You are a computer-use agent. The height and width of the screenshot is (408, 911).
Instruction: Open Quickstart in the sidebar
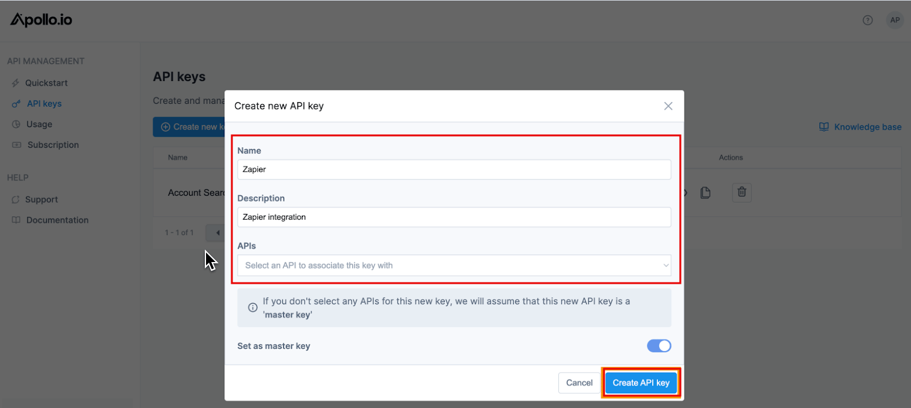coord(46,83)
